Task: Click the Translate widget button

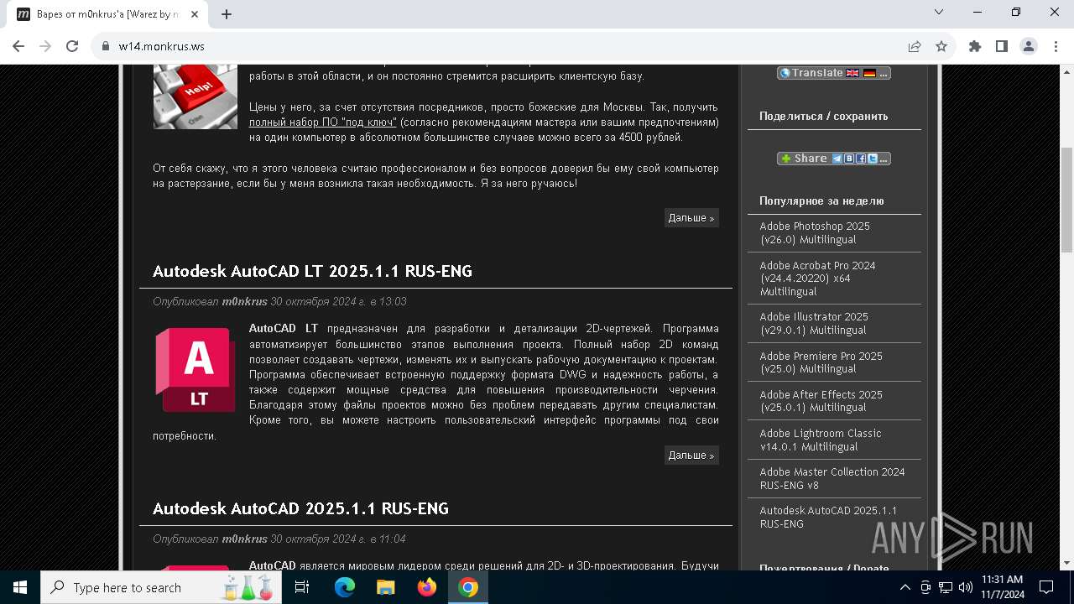Action: pyautogui.click(x=833, y=73)
